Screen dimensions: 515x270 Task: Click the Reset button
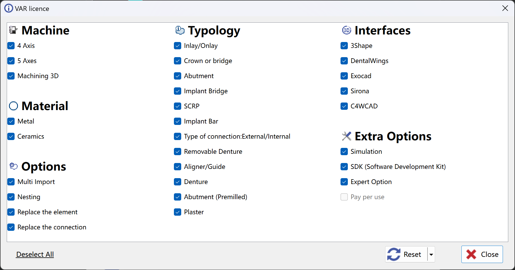pos(406,254)
